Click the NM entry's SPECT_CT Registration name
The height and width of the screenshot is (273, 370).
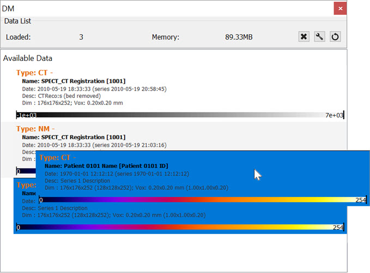tap(74, 137)
